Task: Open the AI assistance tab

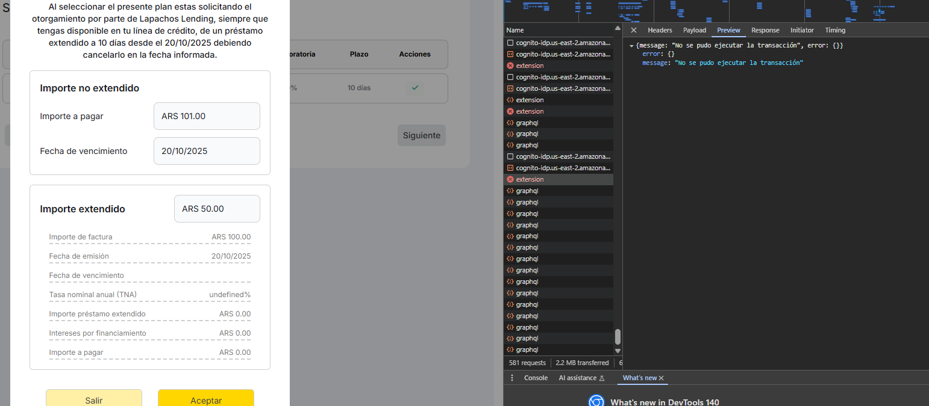Action: 577,378
